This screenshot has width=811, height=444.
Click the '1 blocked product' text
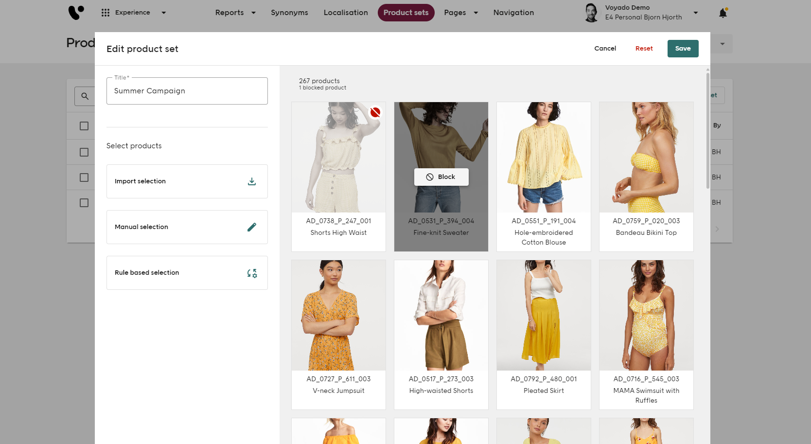point(322,88)
